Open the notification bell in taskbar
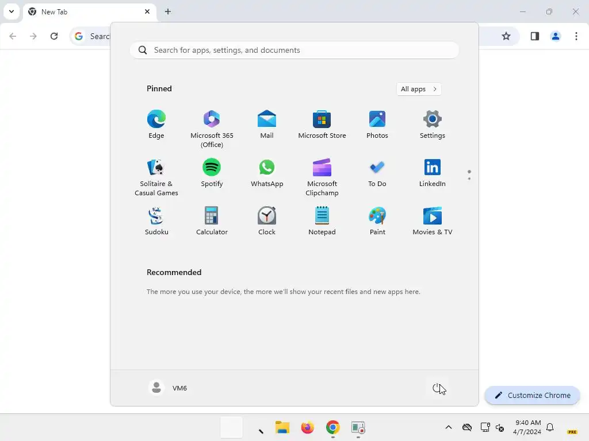The width and height of the screenshot is (589, 441). (550, 427)
